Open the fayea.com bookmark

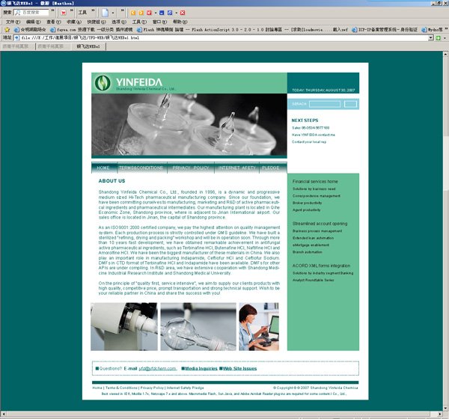[91, 29]
